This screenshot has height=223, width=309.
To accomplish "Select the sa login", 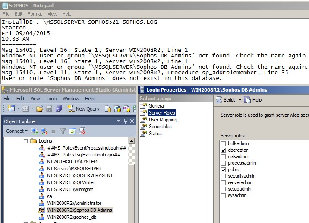I will point(49,196).
